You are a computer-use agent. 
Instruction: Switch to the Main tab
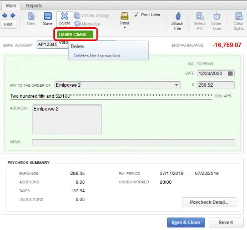[x=11, y=6]
